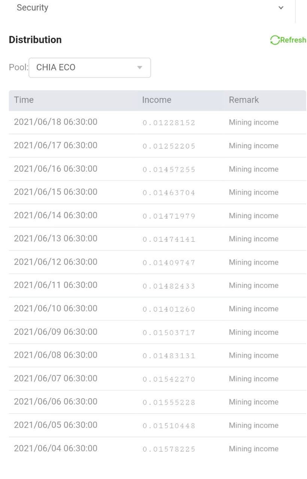Screen dimensions: 307x479
Task: Click the green Refresh icon
Action: pyautogui.click(x=275, y=40)
